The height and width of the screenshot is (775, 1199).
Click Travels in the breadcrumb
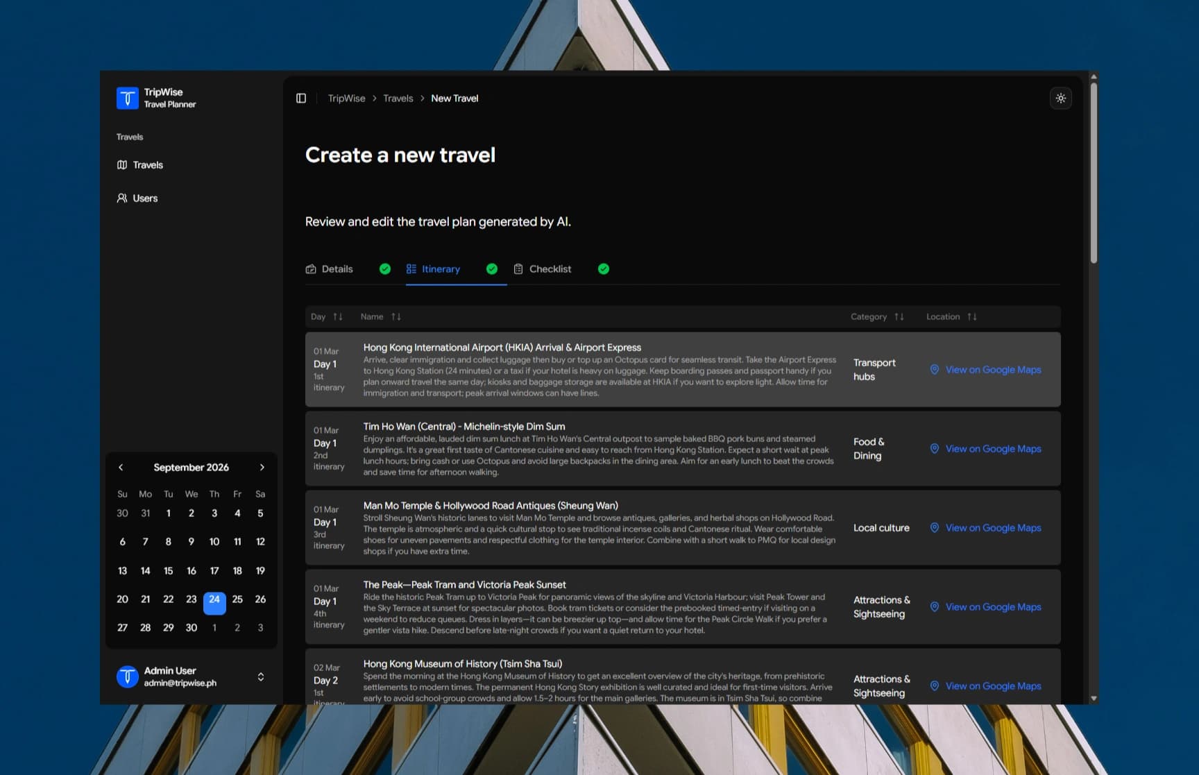pyautogui.click(x=398, y=99)
